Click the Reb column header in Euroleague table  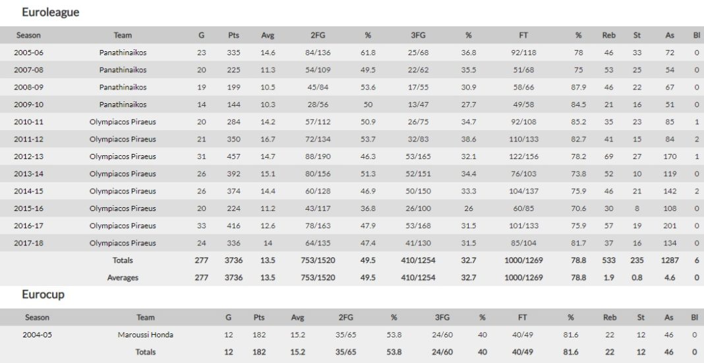[609, 36]
